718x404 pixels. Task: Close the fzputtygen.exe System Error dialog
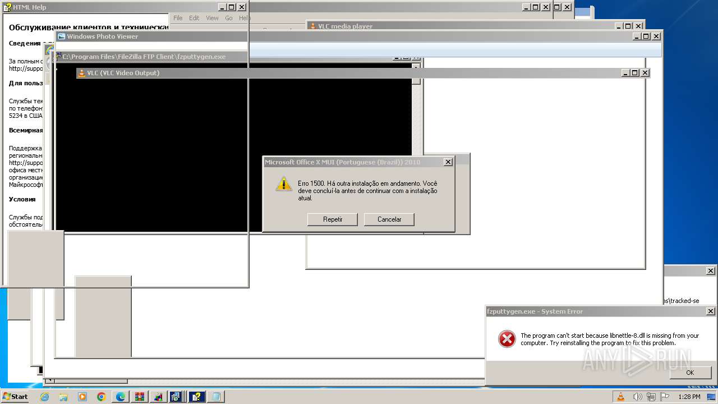point(710,311)
